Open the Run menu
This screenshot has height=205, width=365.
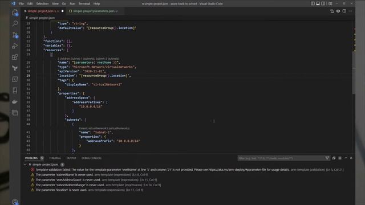pyautogui.click(x=72, y=3)
